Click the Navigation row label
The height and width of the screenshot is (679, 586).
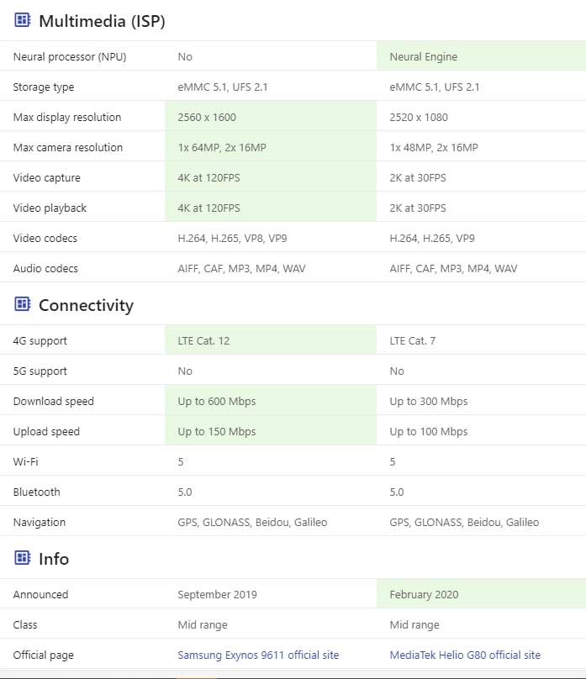(x=39, y=522)
